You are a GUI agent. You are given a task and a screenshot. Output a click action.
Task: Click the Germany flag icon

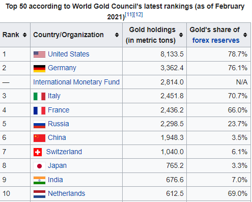point(39,69)
